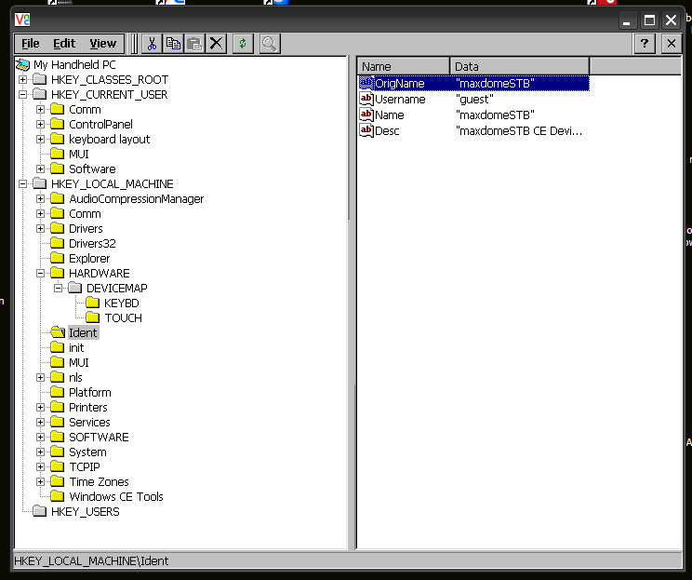
Task: Click the Cut scissors toolbar icon
Action: coord(152,44)
